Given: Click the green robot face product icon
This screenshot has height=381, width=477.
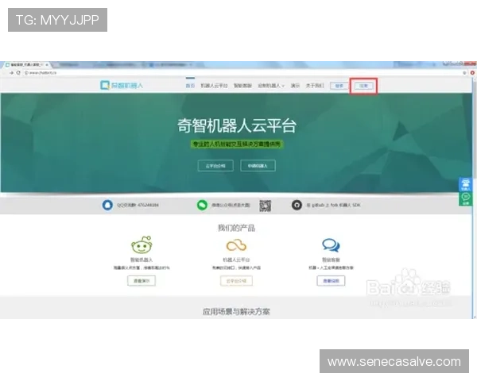Looking at the screenshot, I should point(142,245).
